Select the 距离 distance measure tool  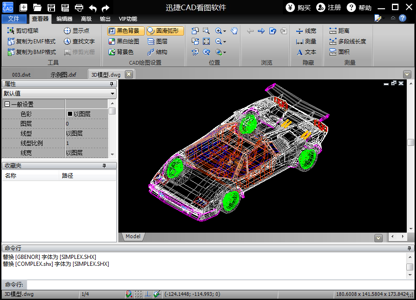(x=339, y=31)
